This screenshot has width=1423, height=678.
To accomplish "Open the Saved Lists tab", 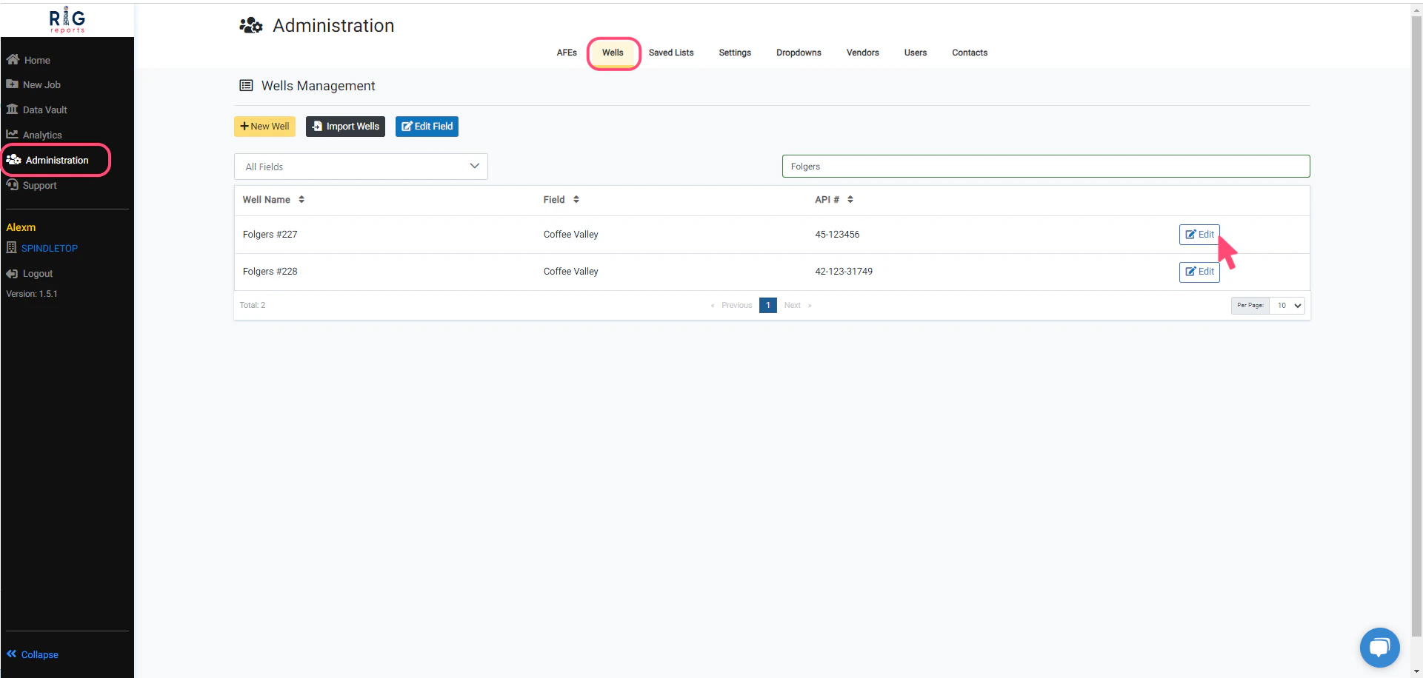I will 671,53.
